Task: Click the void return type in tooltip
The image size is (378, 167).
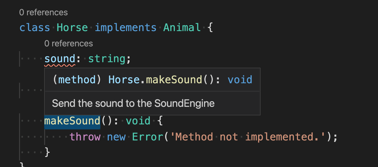Action: coord(240,79)
